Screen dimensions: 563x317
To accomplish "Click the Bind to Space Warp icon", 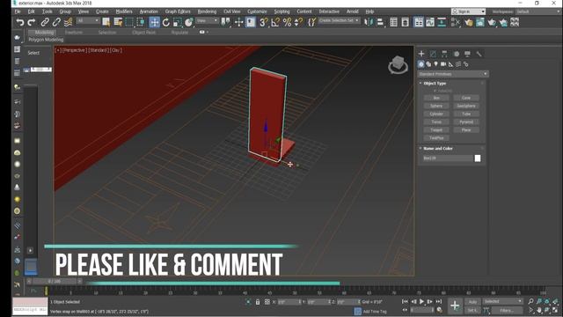I will point(68,22).
